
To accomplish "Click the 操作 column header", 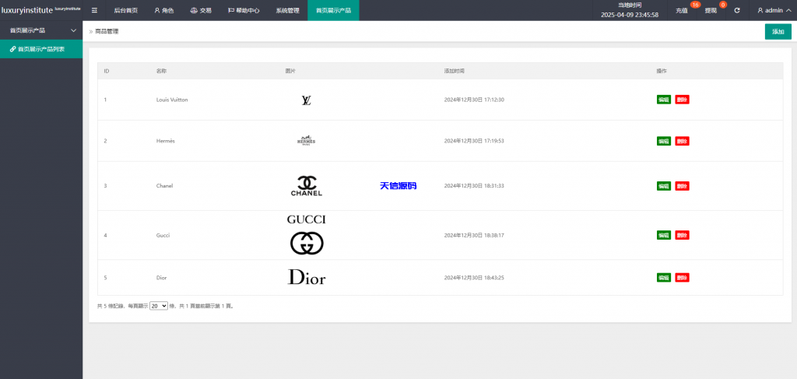I will point(662,71).
